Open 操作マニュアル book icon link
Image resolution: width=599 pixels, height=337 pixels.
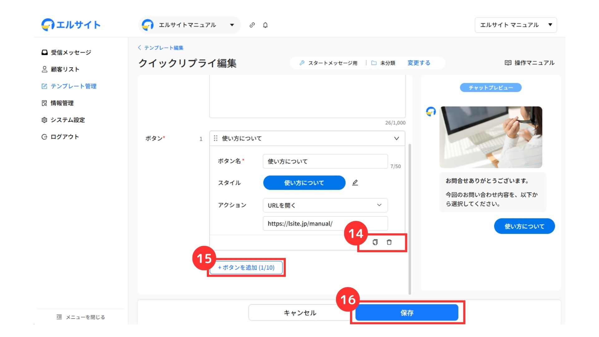pos(529,63)
